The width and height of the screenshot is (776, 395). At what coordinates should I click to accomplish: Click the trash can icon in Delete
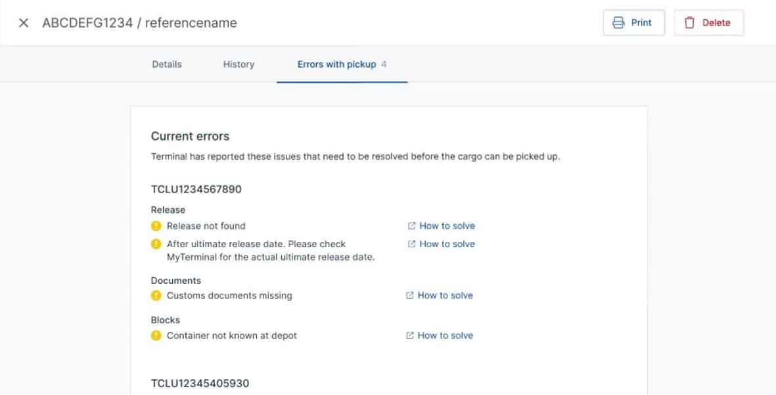(x=689, y=23)
